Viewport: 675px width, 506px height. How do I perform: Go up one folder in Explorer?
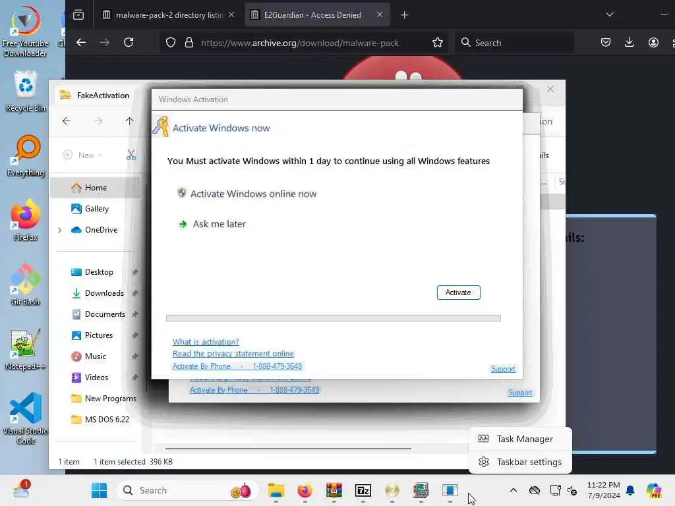pos(130,121)
